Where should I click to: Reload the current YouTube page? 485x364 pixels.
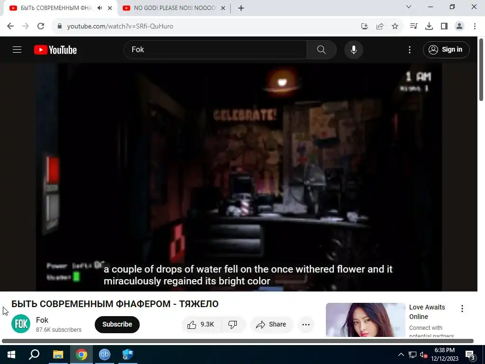[x=41, y=27]
